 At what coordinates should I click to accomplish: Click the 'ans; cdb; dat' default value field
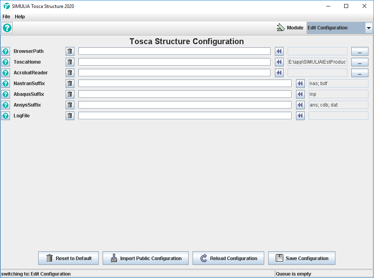pyautogui.click(x=339, y=105)
